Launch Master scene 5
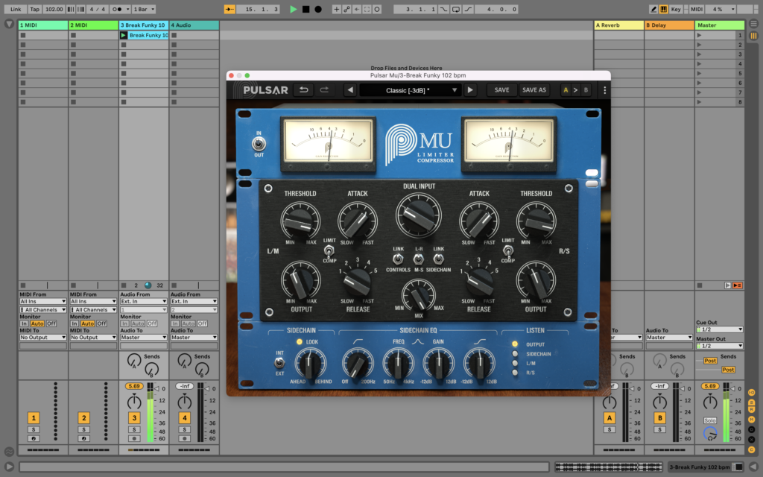Screen dimensions: 763x477 point(699,74)
